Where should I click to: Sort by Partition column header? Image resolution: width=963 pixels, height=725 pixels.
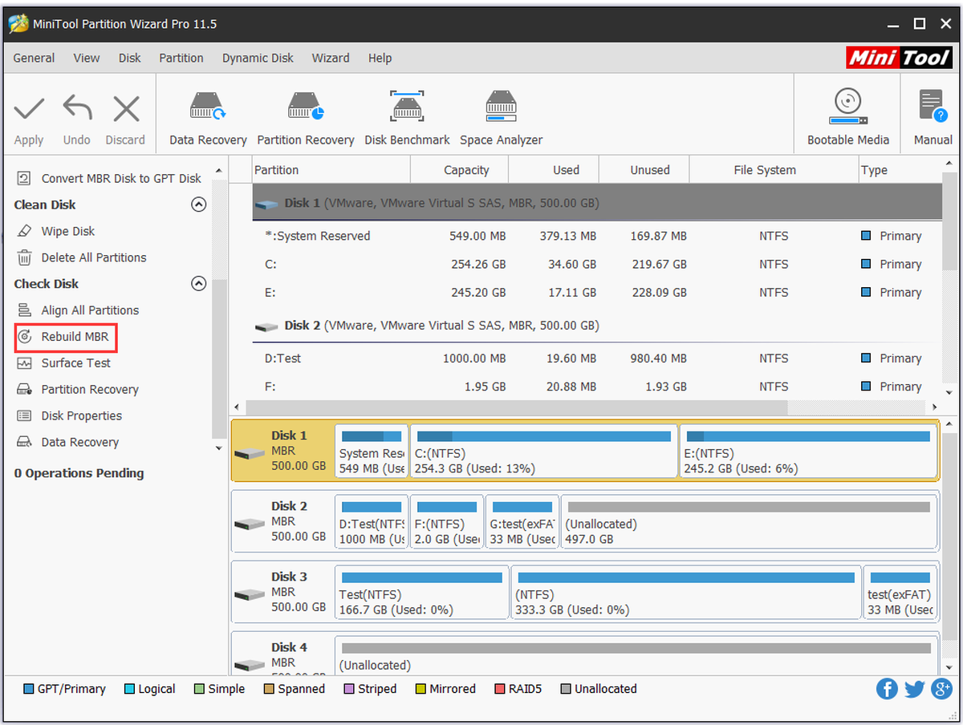click(331, 170)
